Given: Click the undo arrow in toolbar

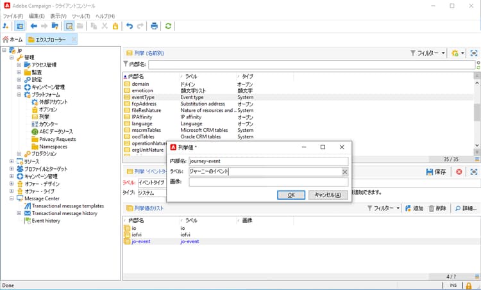Looking at the screenshot, I should 130,26.
